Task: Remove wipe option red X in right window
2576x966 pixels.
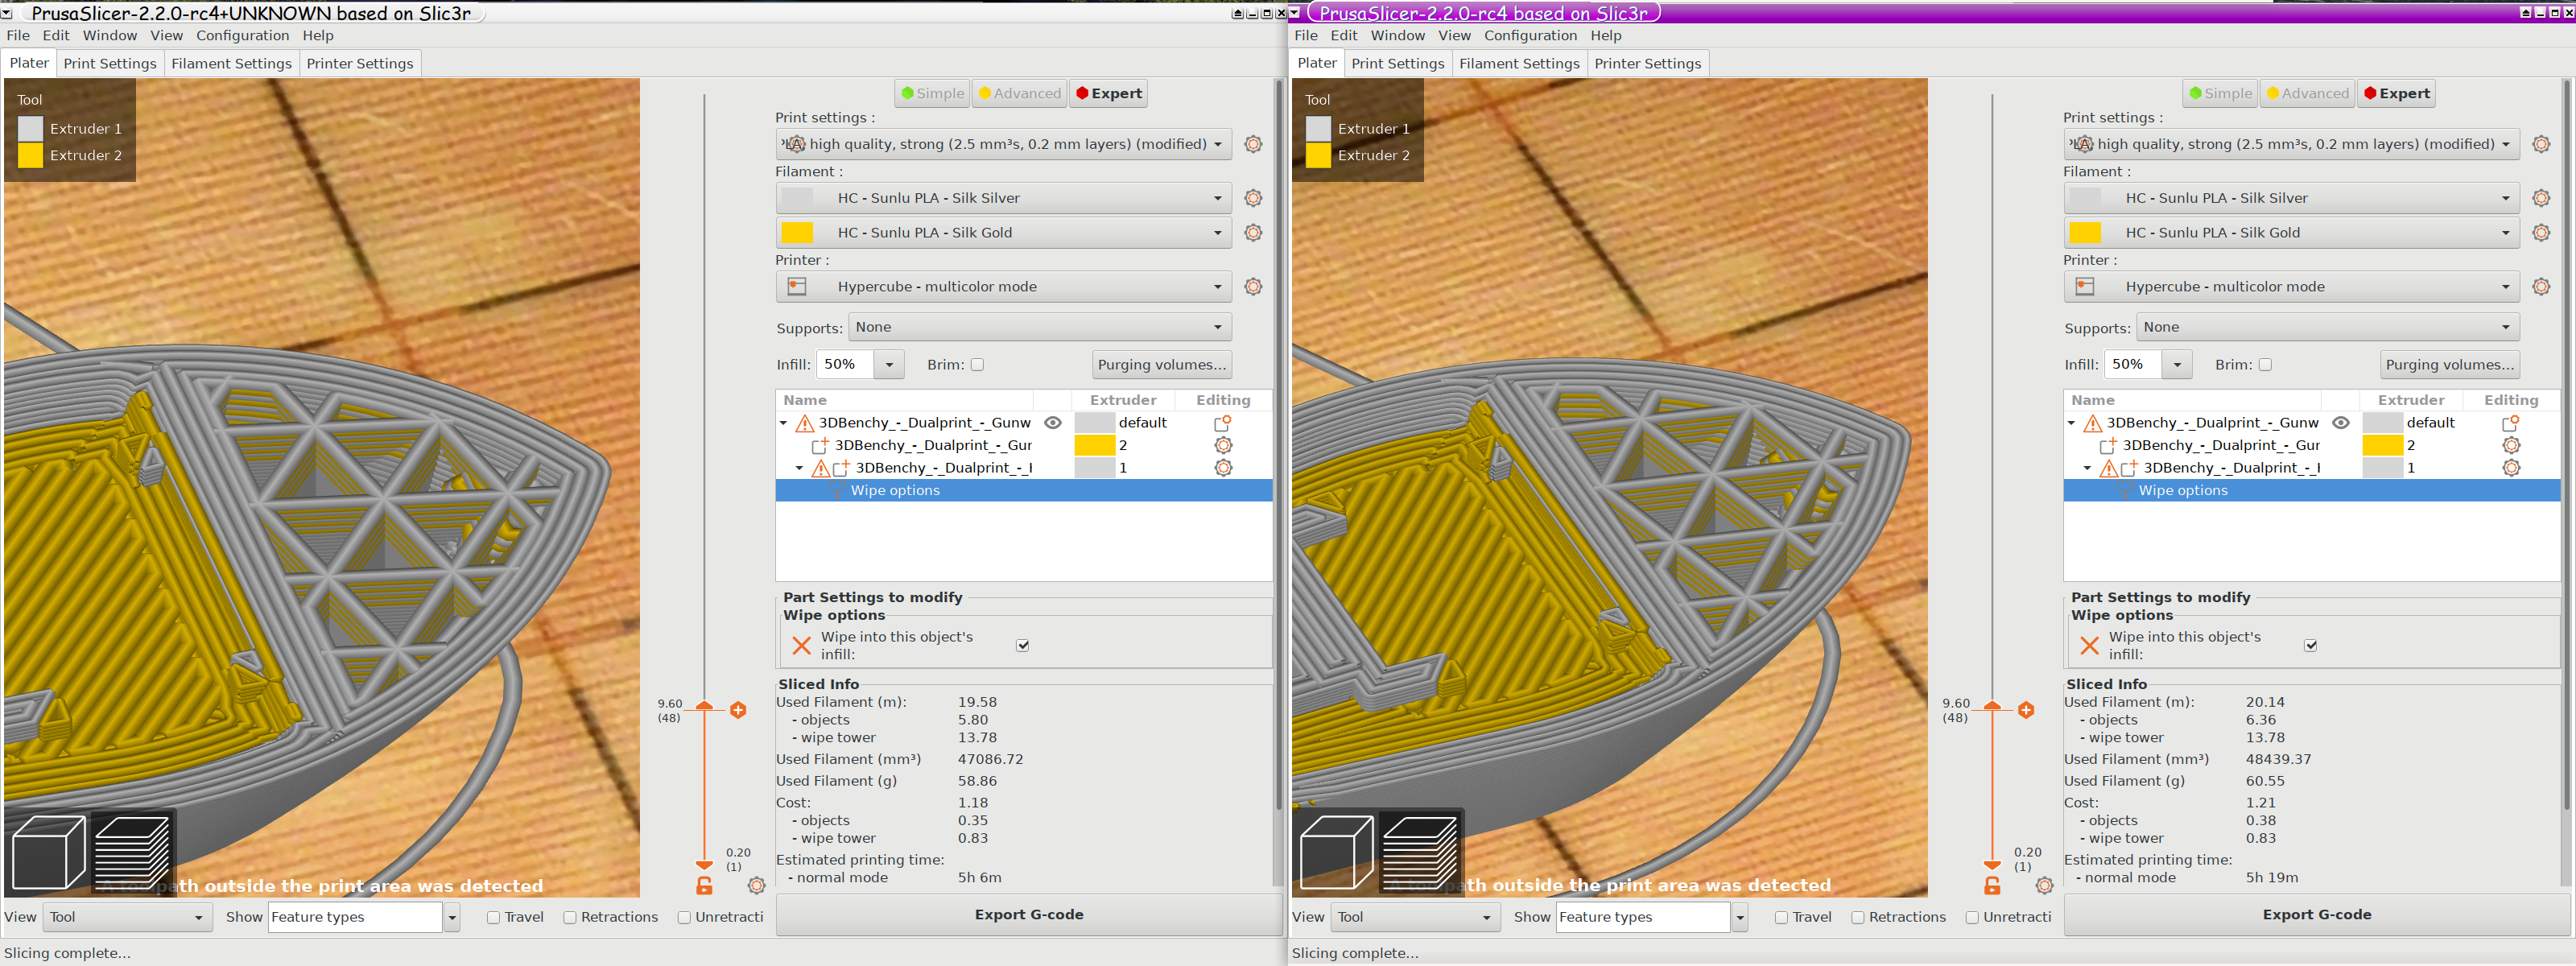Action: (x=2089, y=646)
